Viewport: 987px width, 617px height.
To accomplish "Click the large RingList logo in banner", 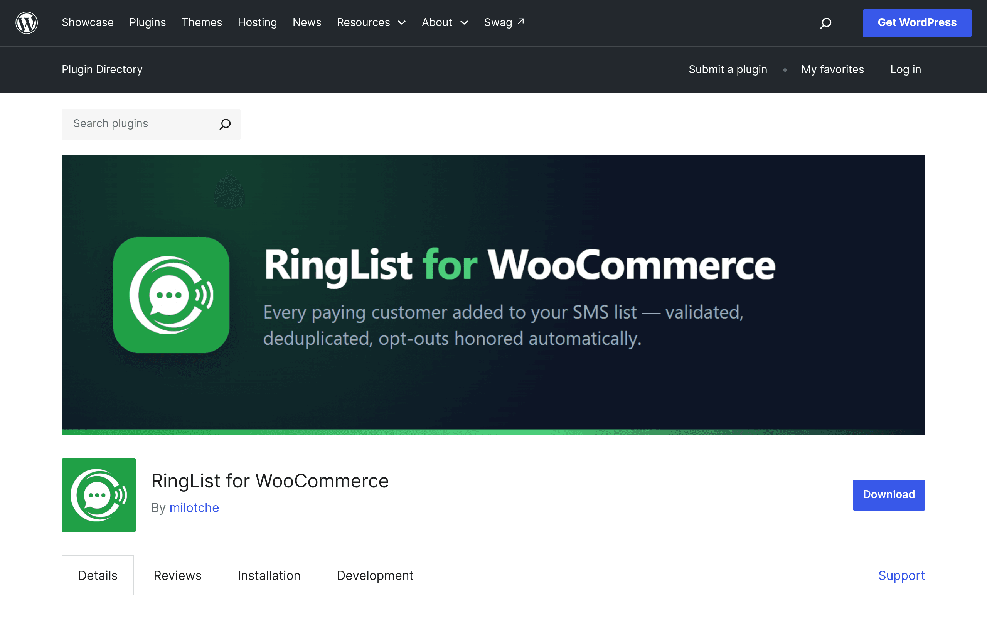I will [x=171, y=295].
